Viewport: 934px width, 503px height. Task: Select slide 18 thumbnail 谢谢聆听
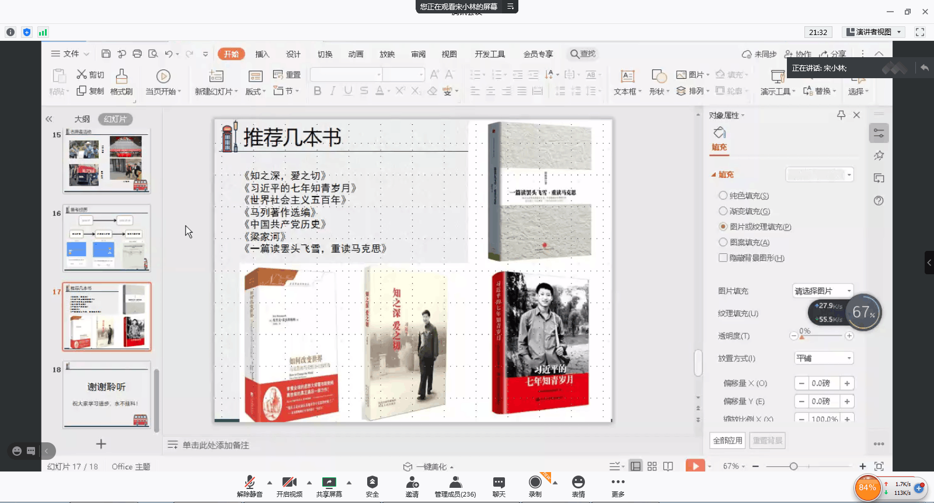coord(107,394)
